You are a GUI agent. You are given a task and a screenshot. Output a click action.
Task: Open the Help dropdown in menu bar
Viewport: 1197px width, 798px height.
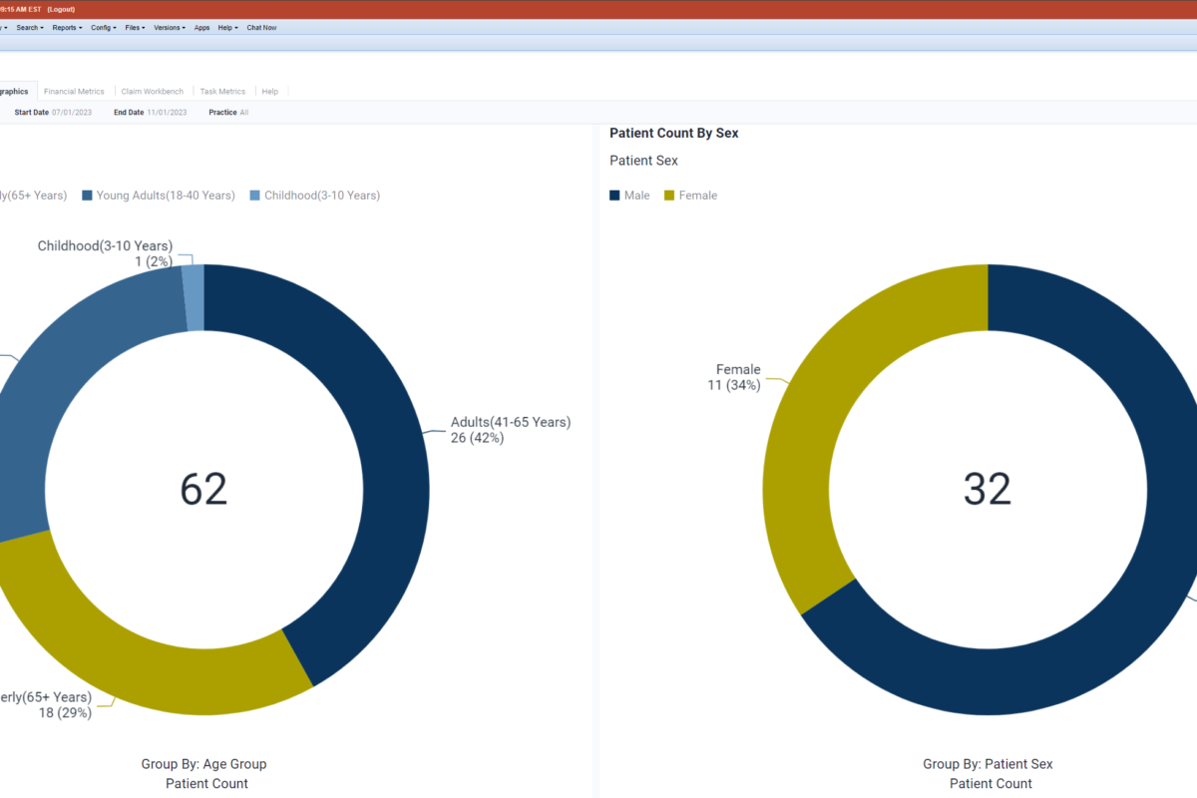pyautogui.click(x=228, y=28)
